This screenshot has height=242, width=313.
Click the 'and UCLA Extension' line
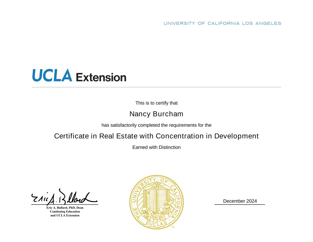pos(65,215)
